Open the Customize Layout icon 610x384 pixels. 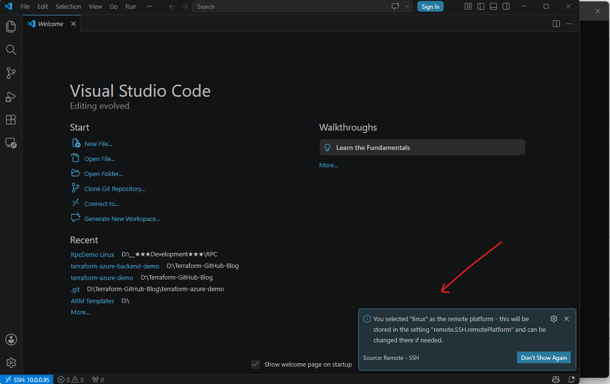point(468,6)
